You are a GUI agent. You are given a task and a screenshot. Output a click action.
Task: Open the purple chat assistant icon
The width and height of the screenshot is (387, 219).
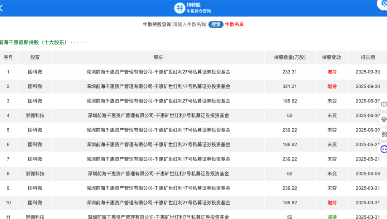pyautogui.click(x=384, y=149)
